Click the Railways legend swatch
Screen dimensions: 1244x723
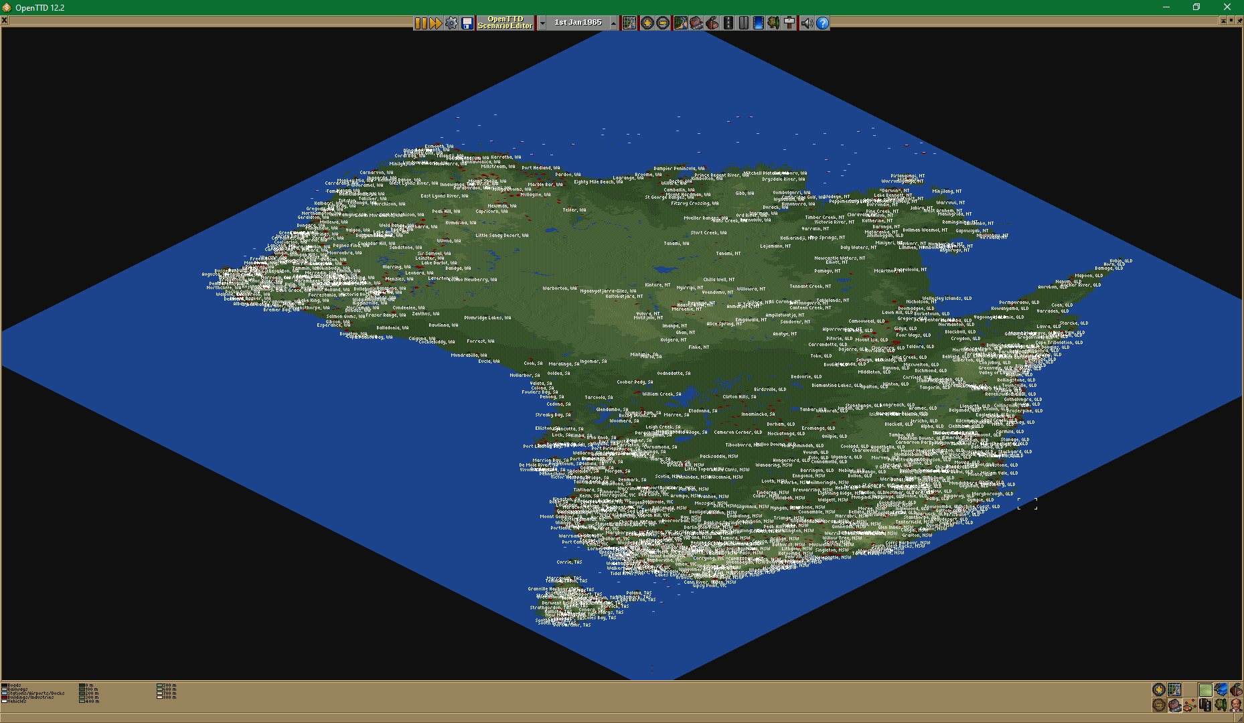coord(4,690)
